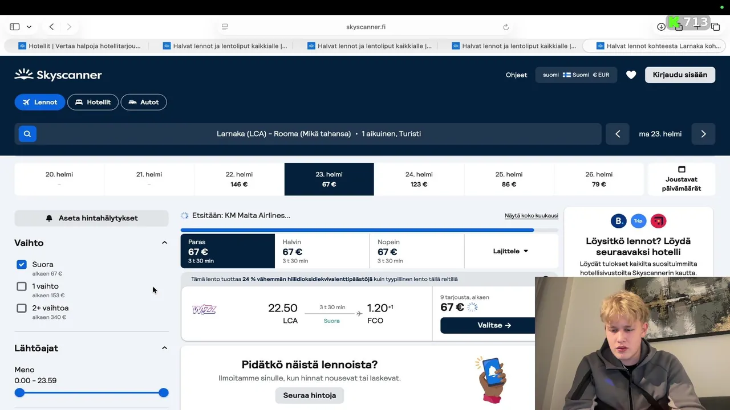The image size is (730, 410).
Task: Open tab overview icon
Action: [x=715, y=27]
